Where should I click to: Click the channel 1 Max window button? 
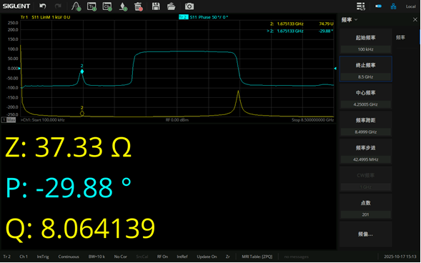coord(9,120)
